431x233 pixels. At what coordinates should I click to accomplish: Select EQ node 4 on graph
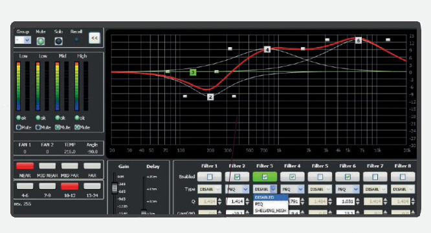click(x=267, y=50)
